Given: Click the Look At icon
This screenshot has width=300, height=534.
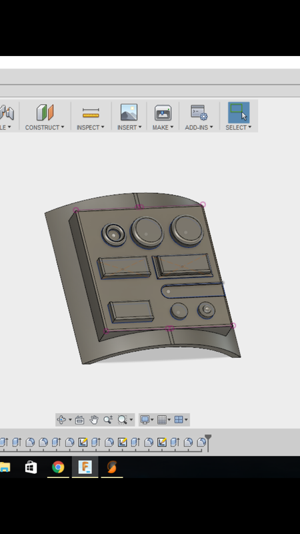Looking at the screenshot, I should 79,420.
